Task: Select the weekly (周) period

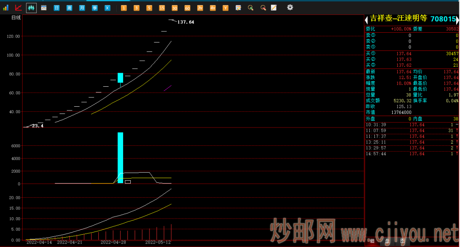Action: pyautogui.click(x=69, y=8)
